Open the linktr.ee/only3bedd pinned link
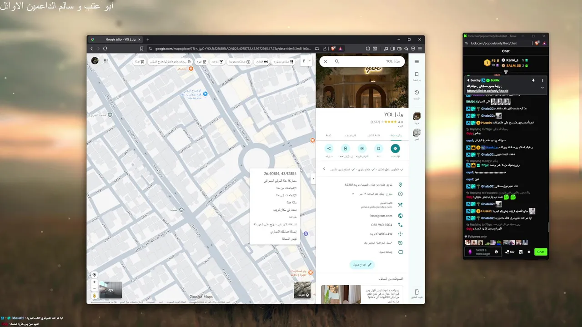Image resolution: width=582 pixels, height=327 pixels. pyautogui.click(x=487, y=91)
